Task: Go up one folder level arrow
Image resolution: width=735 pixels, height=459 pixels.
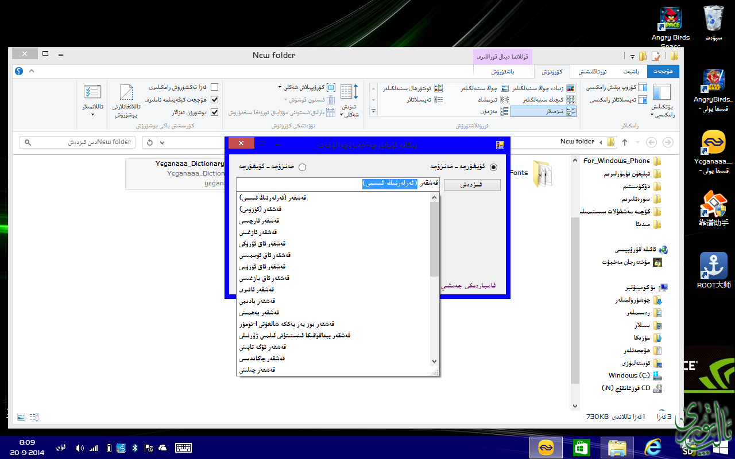Action: (625, 142)
